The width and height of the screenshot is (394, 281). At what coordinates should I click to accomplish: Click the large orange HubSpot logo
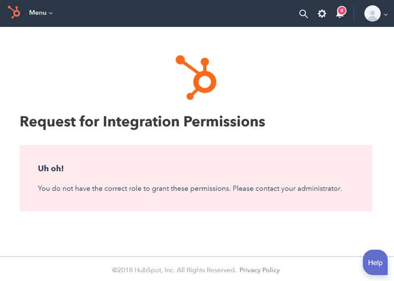coord(196,77)
